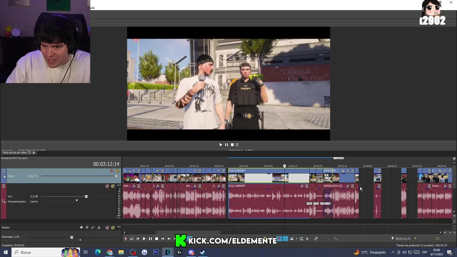Click ignore event grouping icon
457x257 pixels.
[x=307, y=239]
